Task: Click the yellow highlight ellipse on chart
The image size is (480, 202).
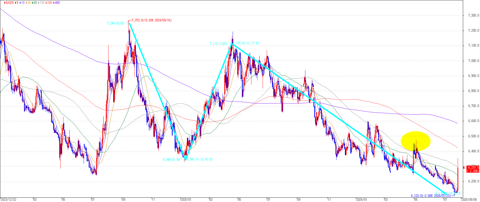Action: click(x=416, y=141)
